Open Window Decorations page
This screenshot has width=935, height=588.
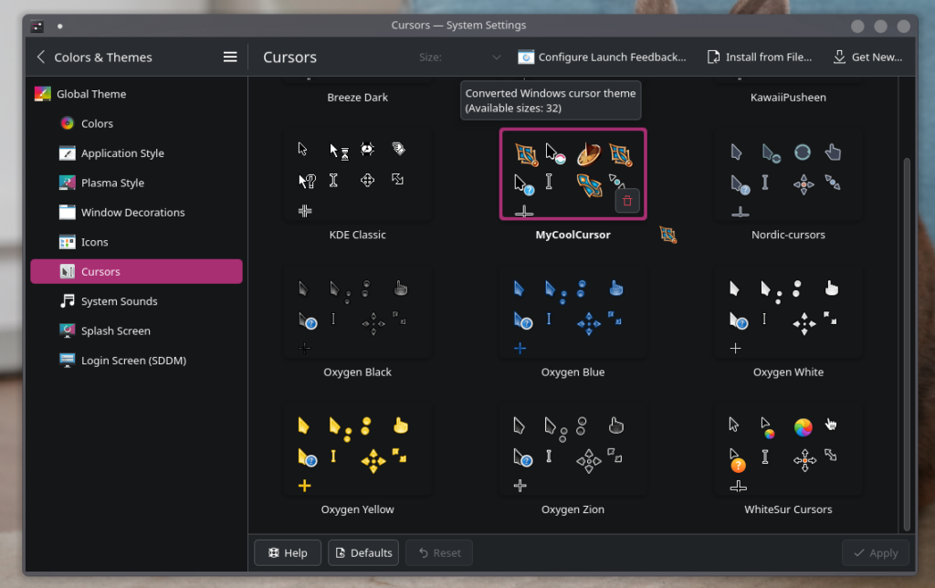coord(132,213)
